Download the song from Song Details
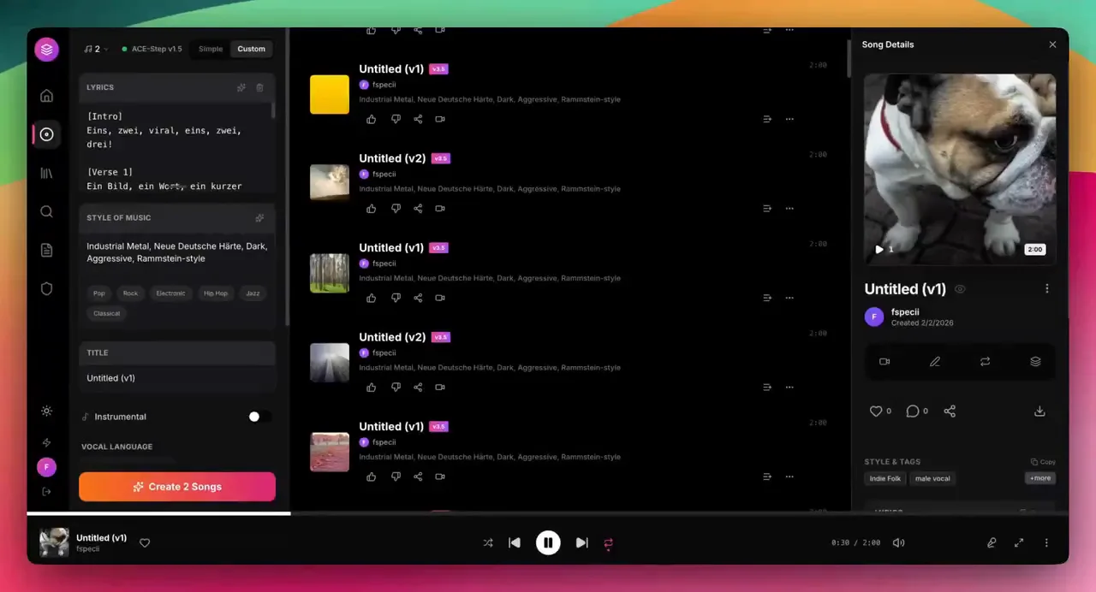Viewport: 1096px width, 592px height. [1039, 411]
